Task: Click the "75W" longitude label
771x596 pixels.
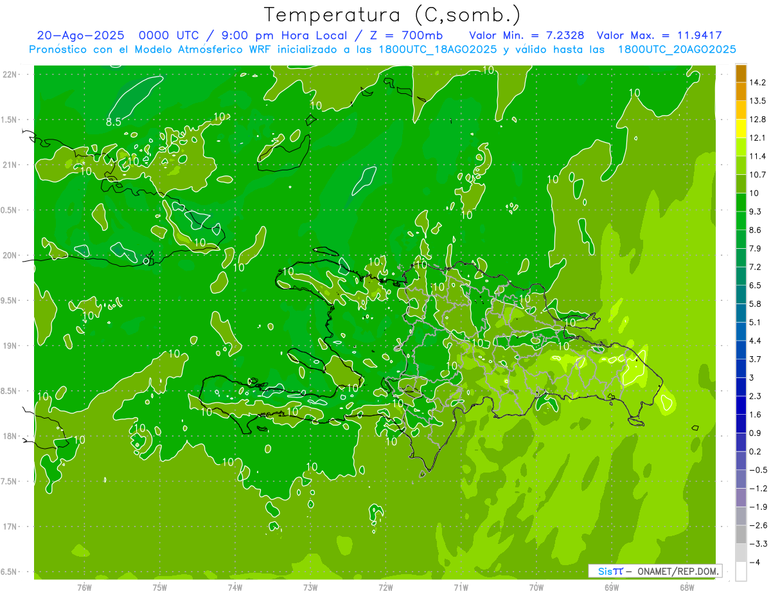Action: click(159, 587)
